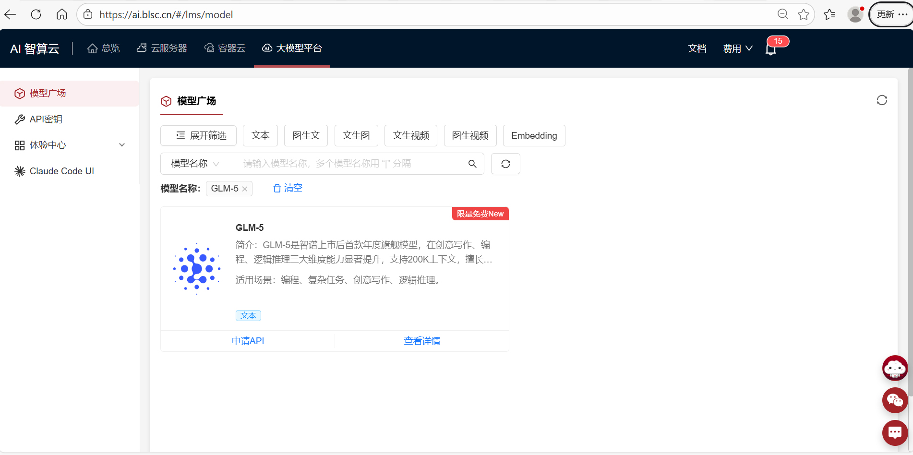Open the 费用 dropdown menu
Viewport: 913px width, 455px height.
pyautogui.click(x=737, y=48)
